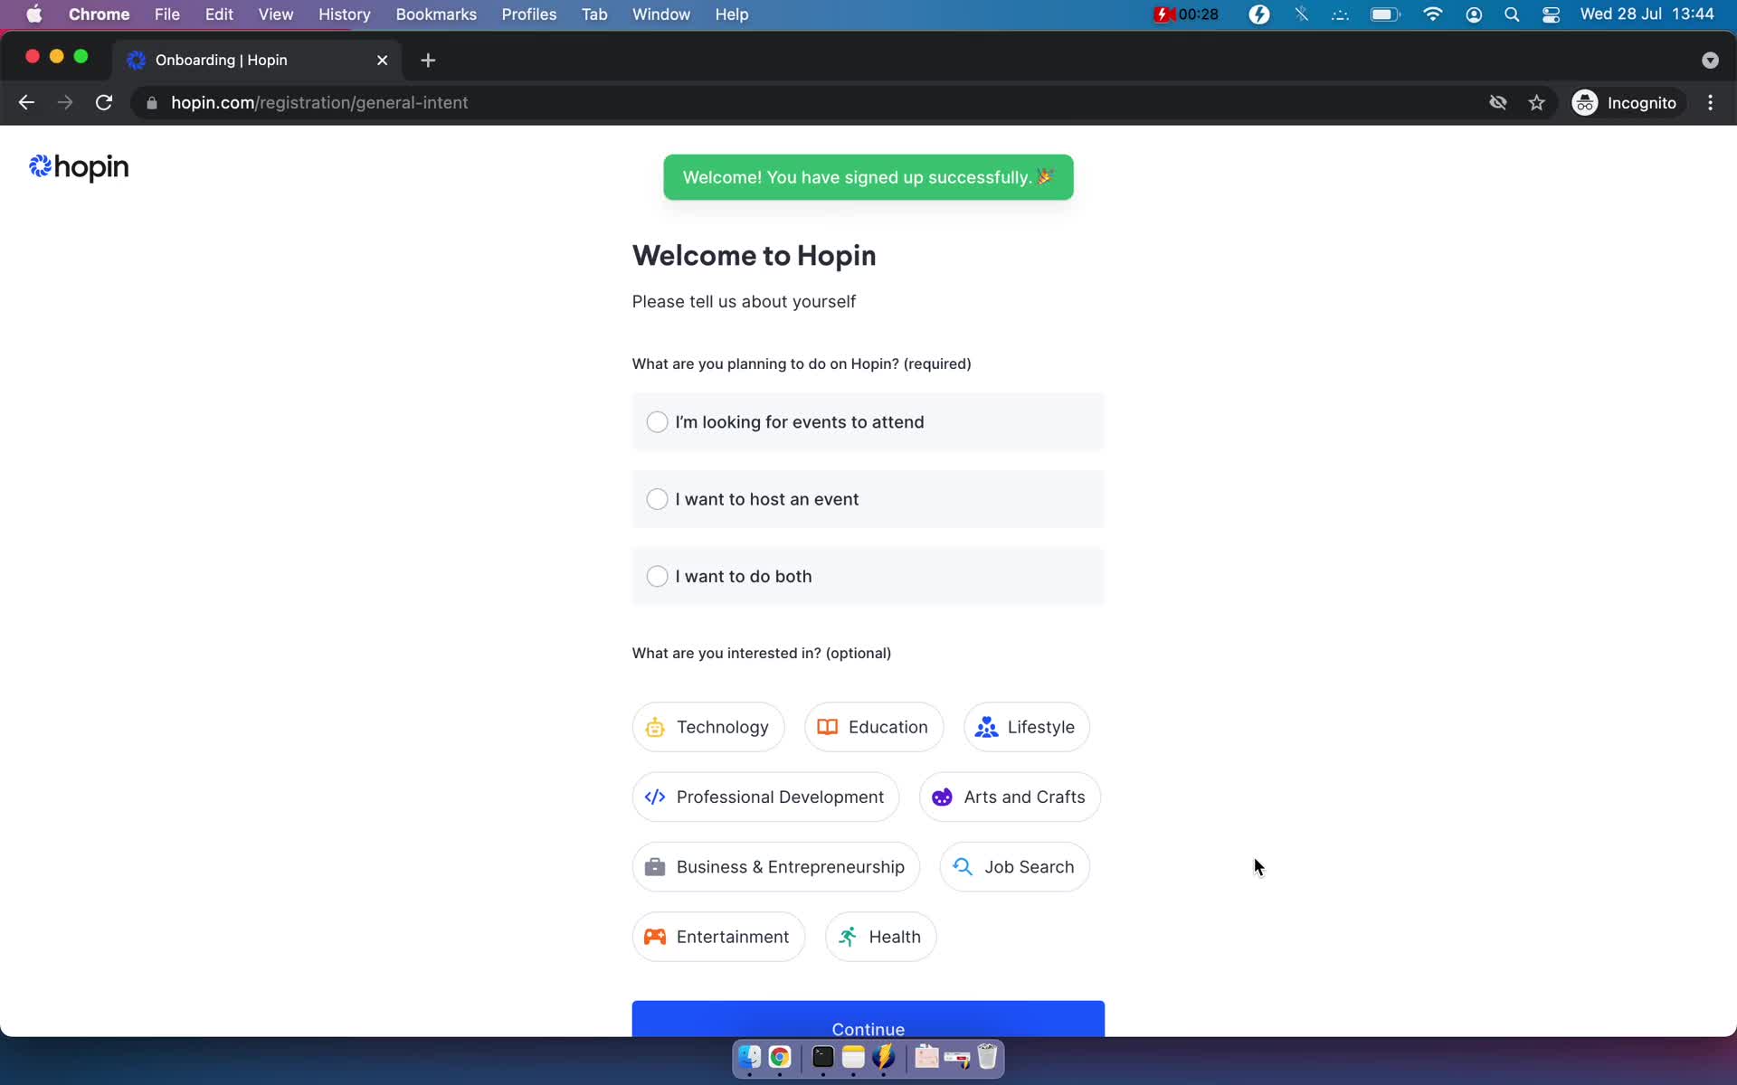Select the Job Search interest chip
The width and height of the screenshot is (1737, 1085).
(x=1014, y=867)
